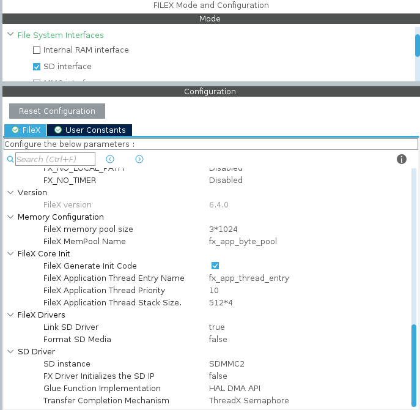The image size is (420, 410).
Task: Select the FileX MemPool Name label
Action: pyautogui.click(x=84, y=241)
